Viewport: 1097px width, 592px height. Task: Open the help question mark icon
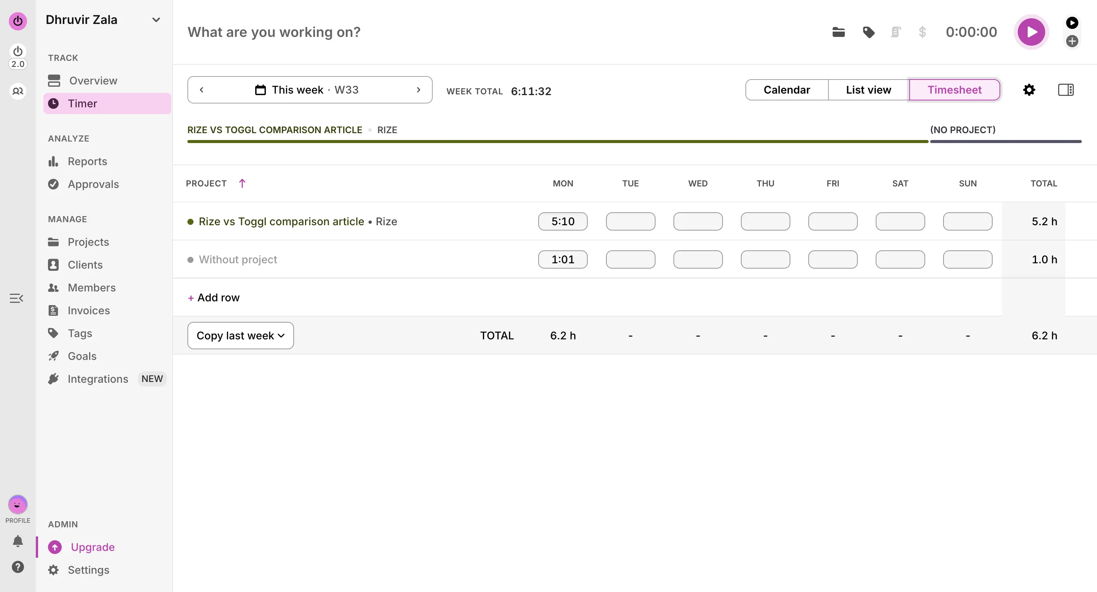coord(18,567)
